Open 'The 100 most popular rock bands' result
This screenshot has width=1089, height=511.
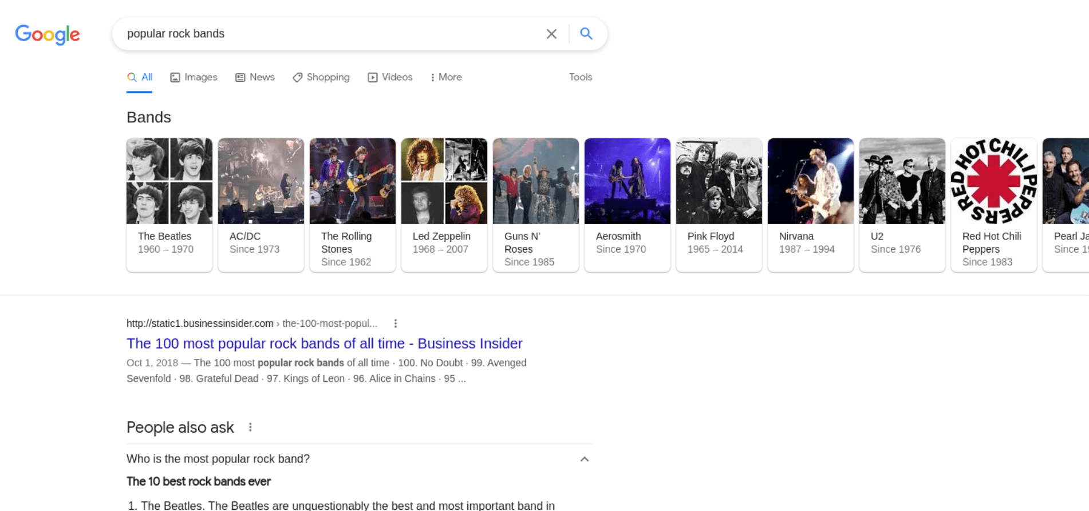(324, 344)
